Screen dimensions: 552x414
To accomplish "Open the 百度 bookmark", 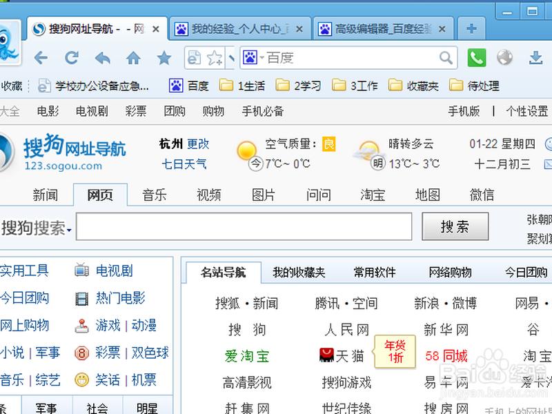I will coord(188,86).
